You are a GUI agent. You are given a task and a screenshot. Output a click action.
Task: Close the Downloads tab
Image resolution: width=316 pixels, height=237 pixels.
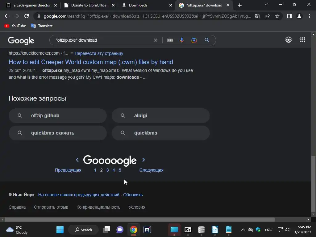point(171,5)
